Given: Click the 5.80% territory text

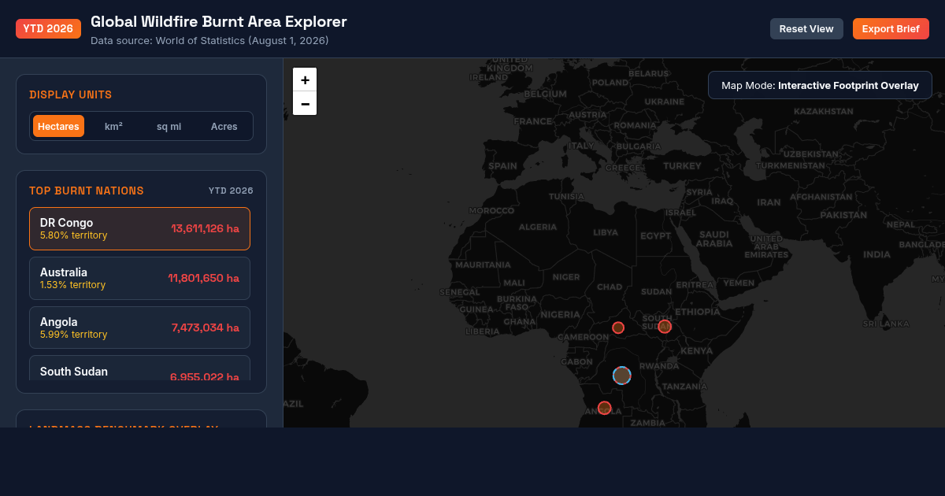Looking at the screenshot, I should point(74,235).
